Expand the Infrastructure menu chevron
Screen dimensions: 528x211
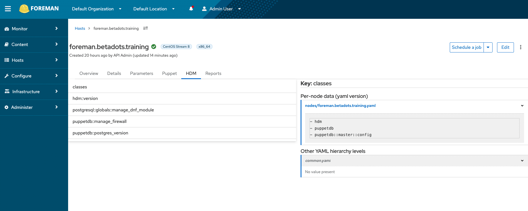coord(57,91)
